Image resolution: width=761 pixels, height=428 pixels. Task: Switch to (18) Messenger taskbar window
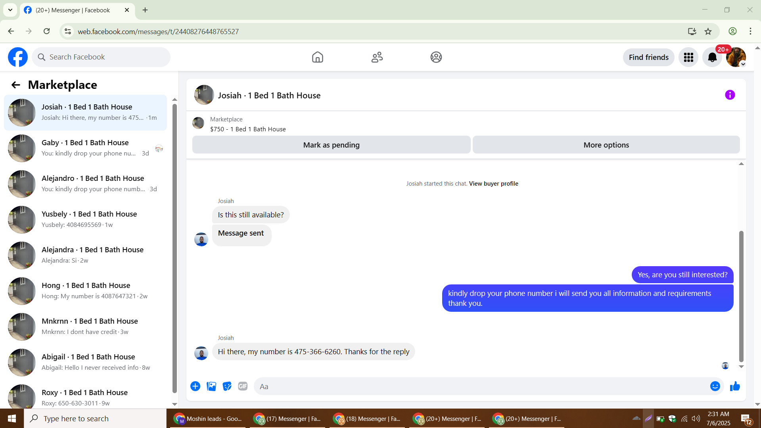367,418
